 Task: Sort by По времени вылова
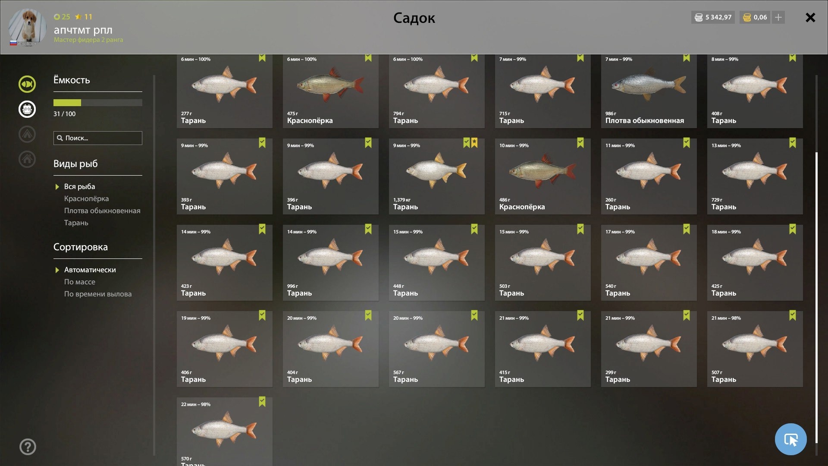point(98,294)
